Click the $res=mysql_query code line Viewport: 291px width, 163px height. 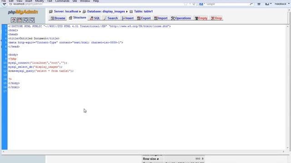(x=41, y=71)
